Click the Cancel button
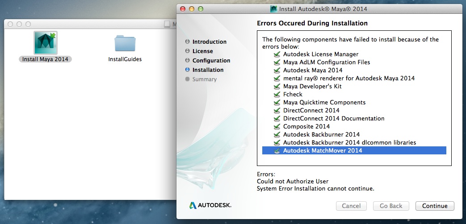Viewport: 466px width, 224px height. (351, 206)
